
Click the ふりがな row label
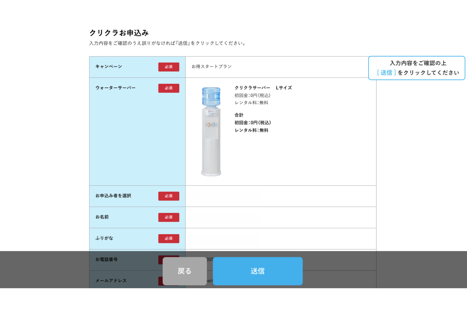pyautogui.click(x=104, y=238)
